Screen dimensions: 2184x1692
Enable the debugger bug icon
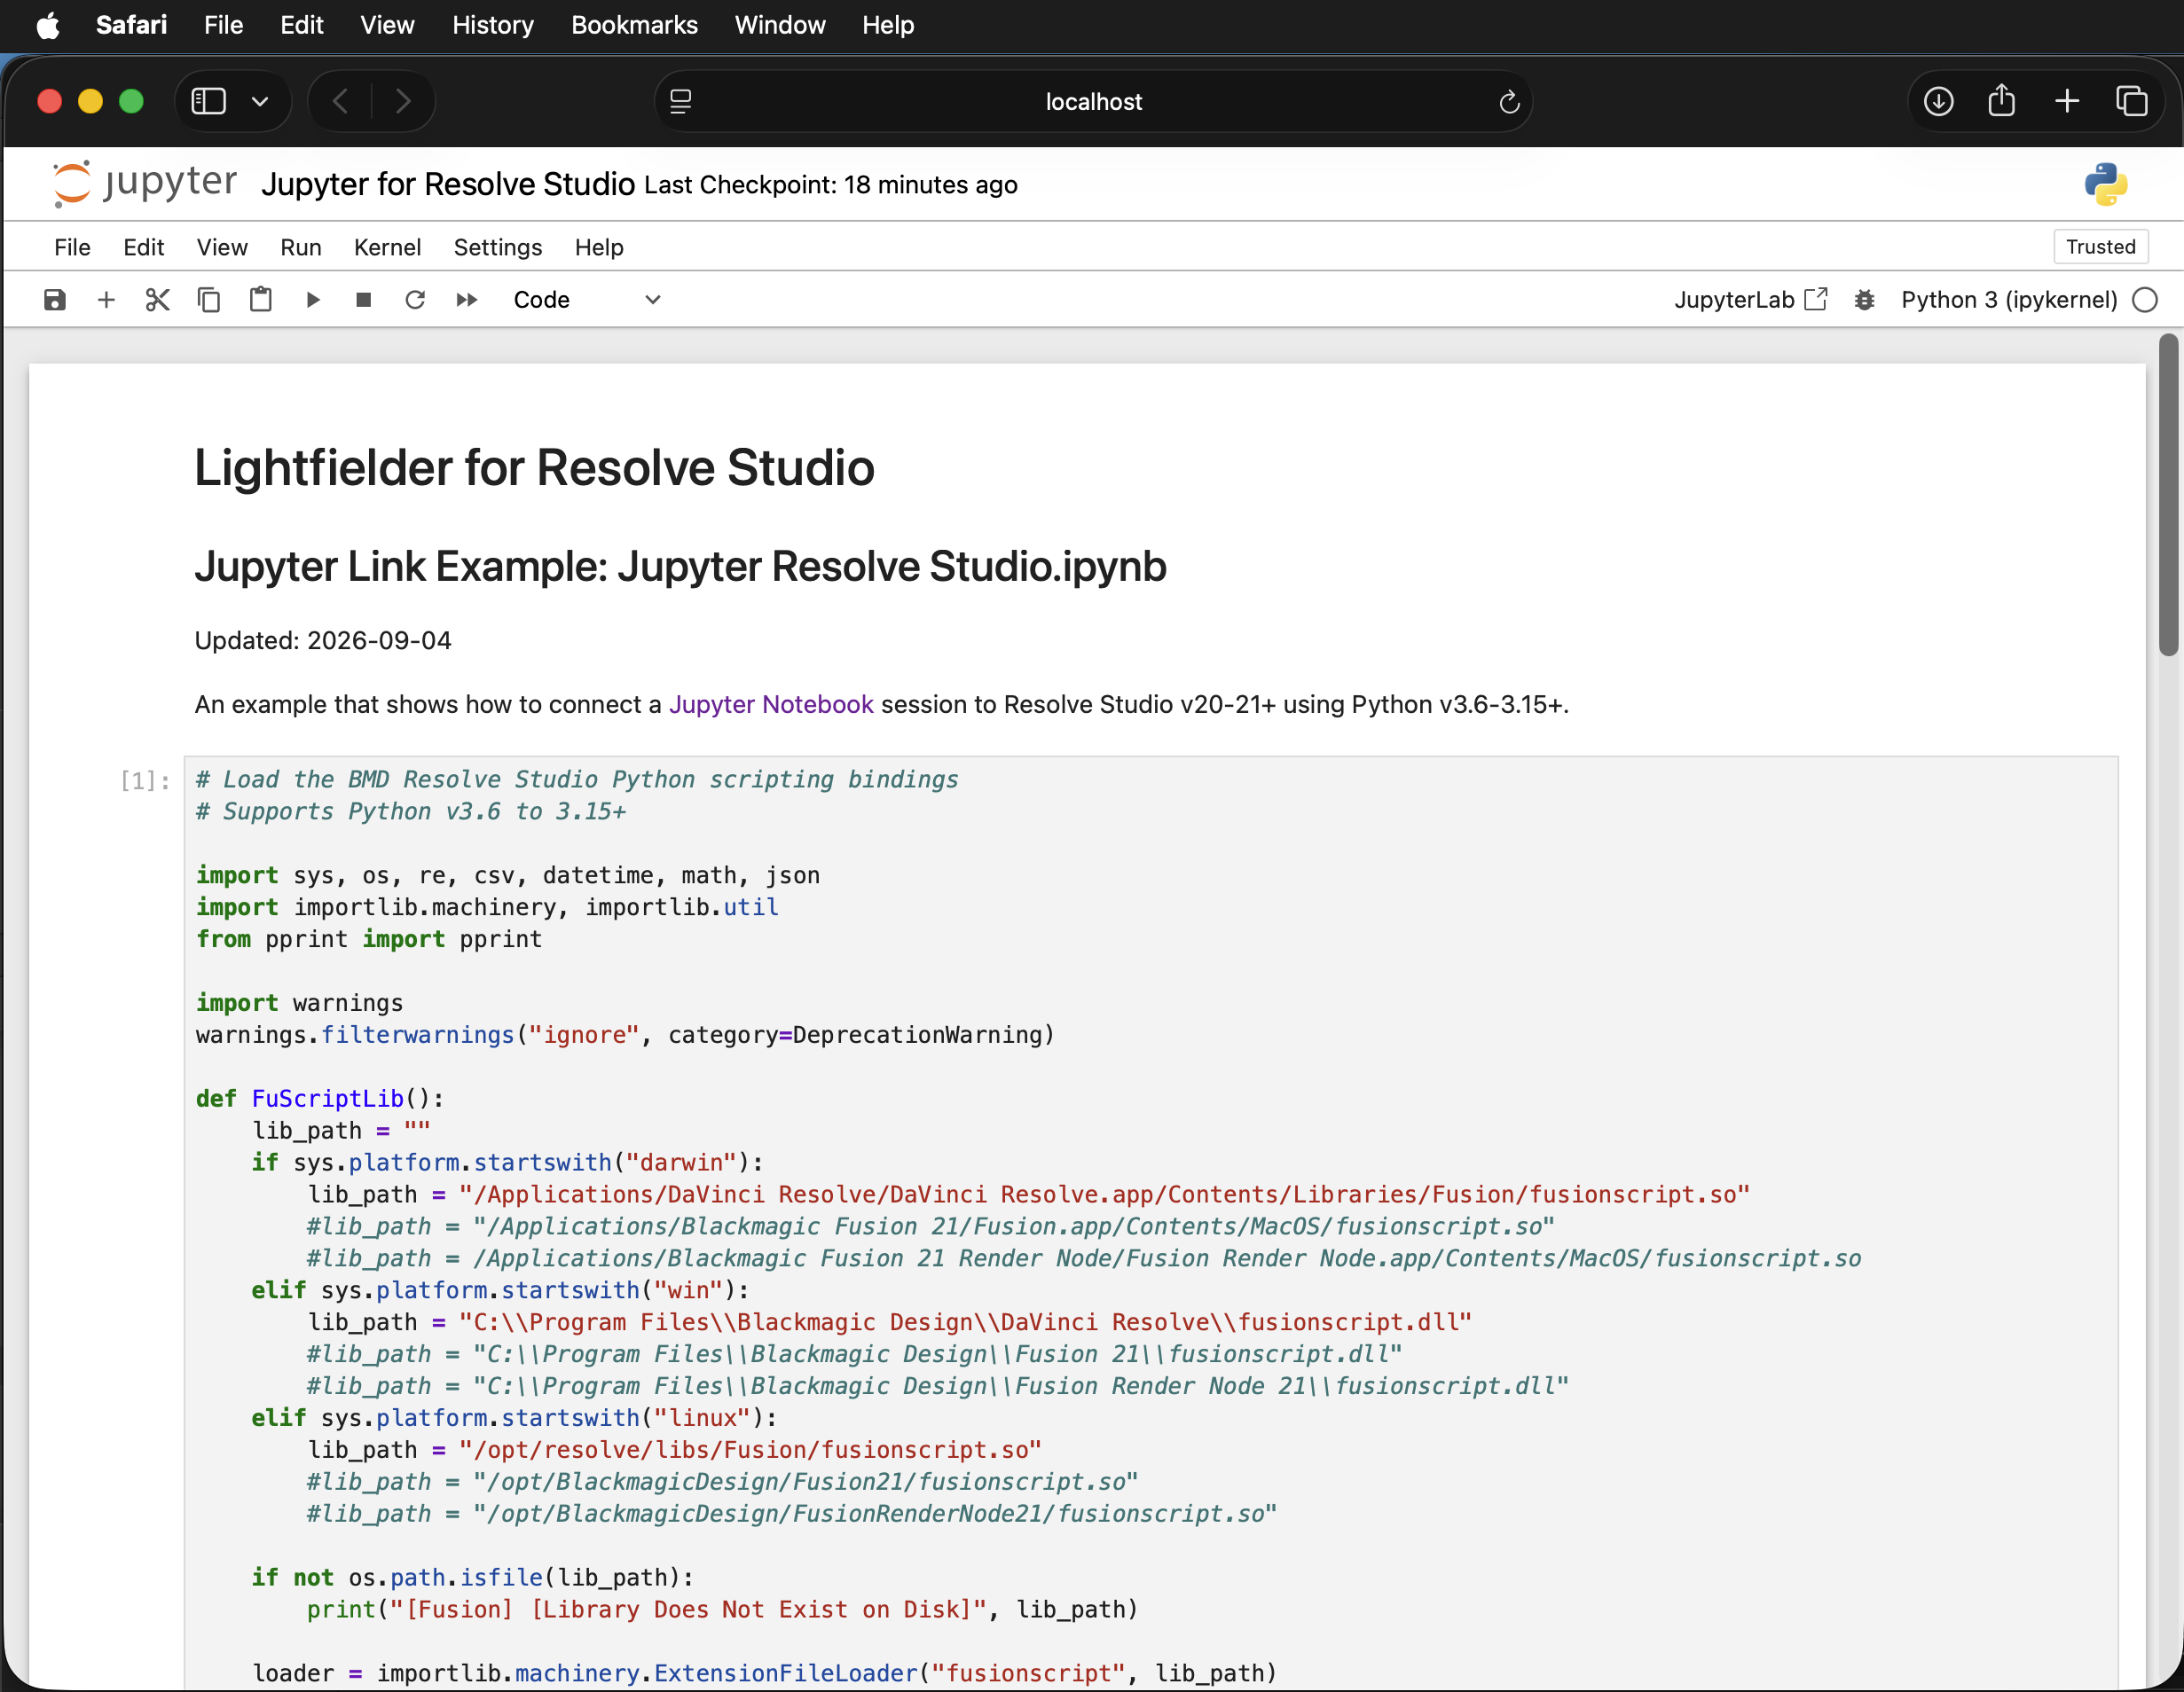[x=1864, y=300]
